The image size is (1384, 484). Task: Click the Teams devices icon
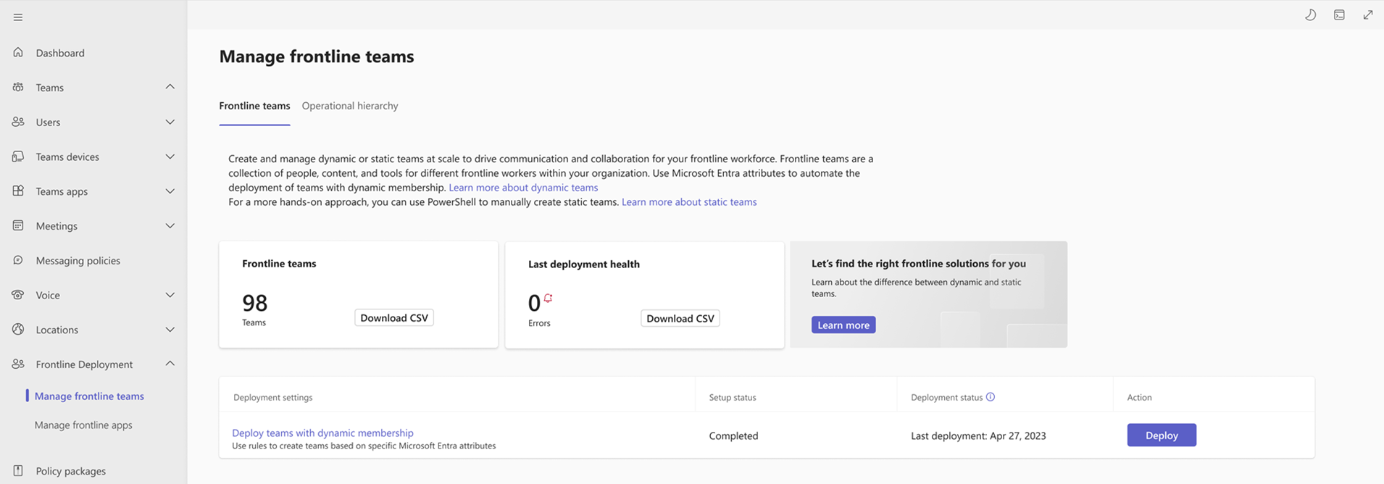[18, 157]
